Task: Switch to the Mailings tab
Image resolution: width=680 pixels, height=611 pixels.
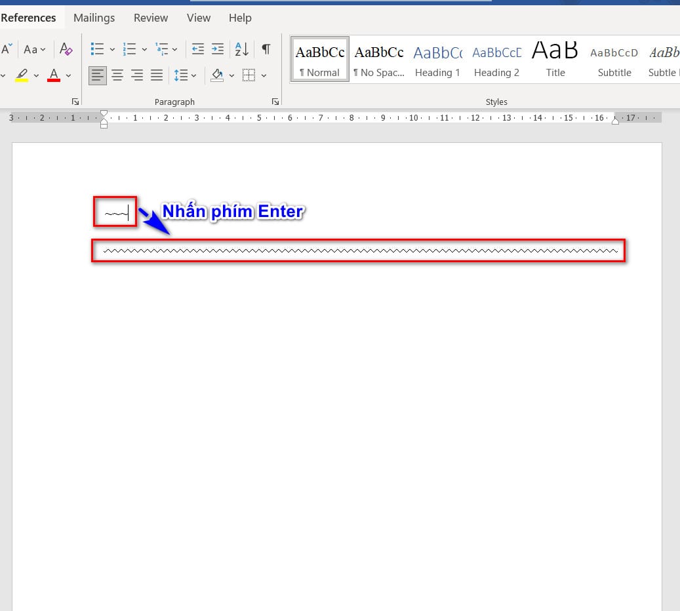Action: (94, 18)
